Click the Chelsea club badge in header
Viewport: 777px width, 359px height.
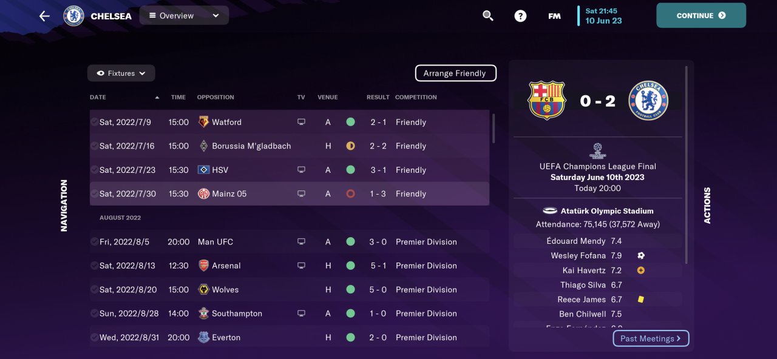(73, 16)
